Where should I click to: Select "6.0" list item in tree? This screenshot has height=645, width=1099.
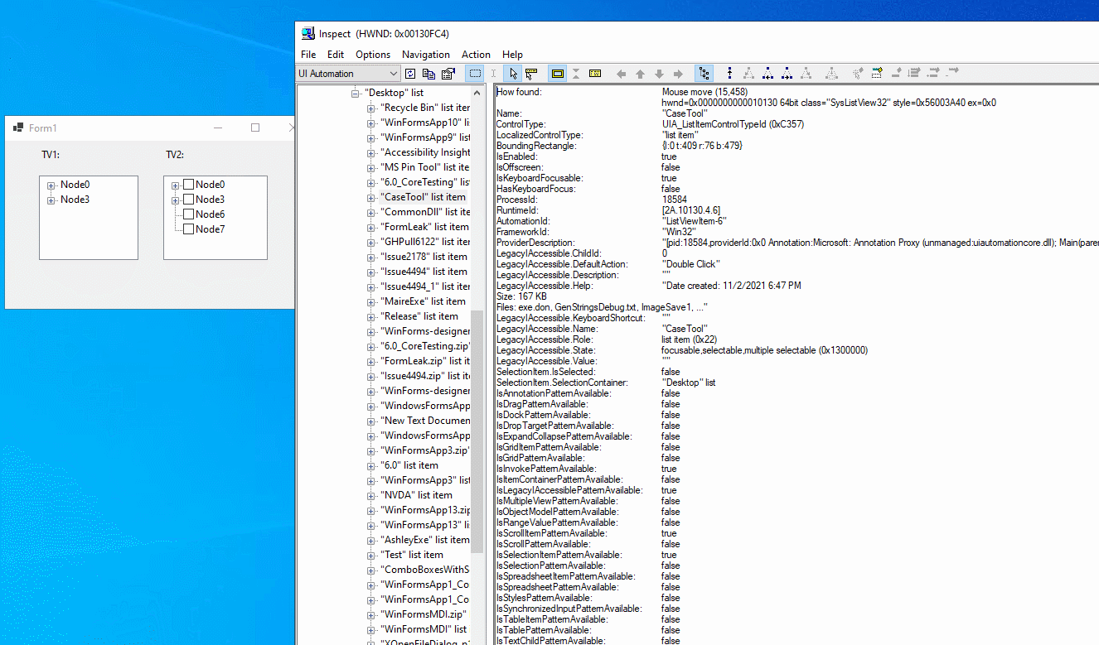click(x=409, y=465)
